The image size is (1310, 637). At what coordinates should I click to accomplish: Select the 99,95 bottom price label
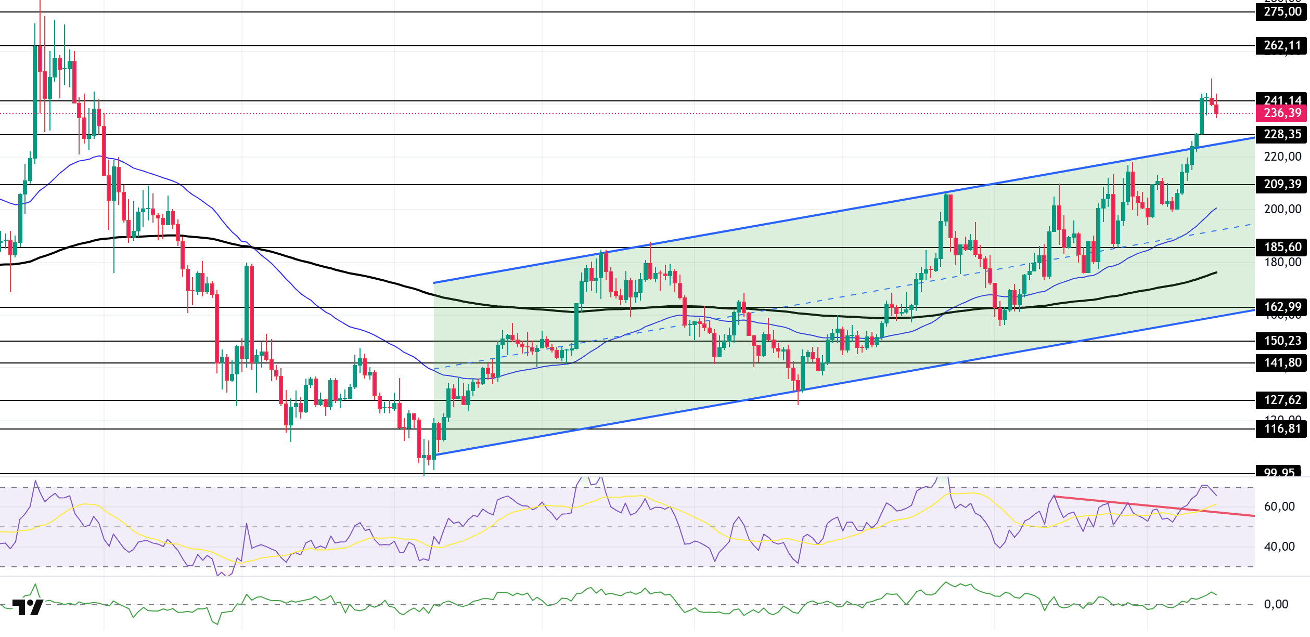1279,471
